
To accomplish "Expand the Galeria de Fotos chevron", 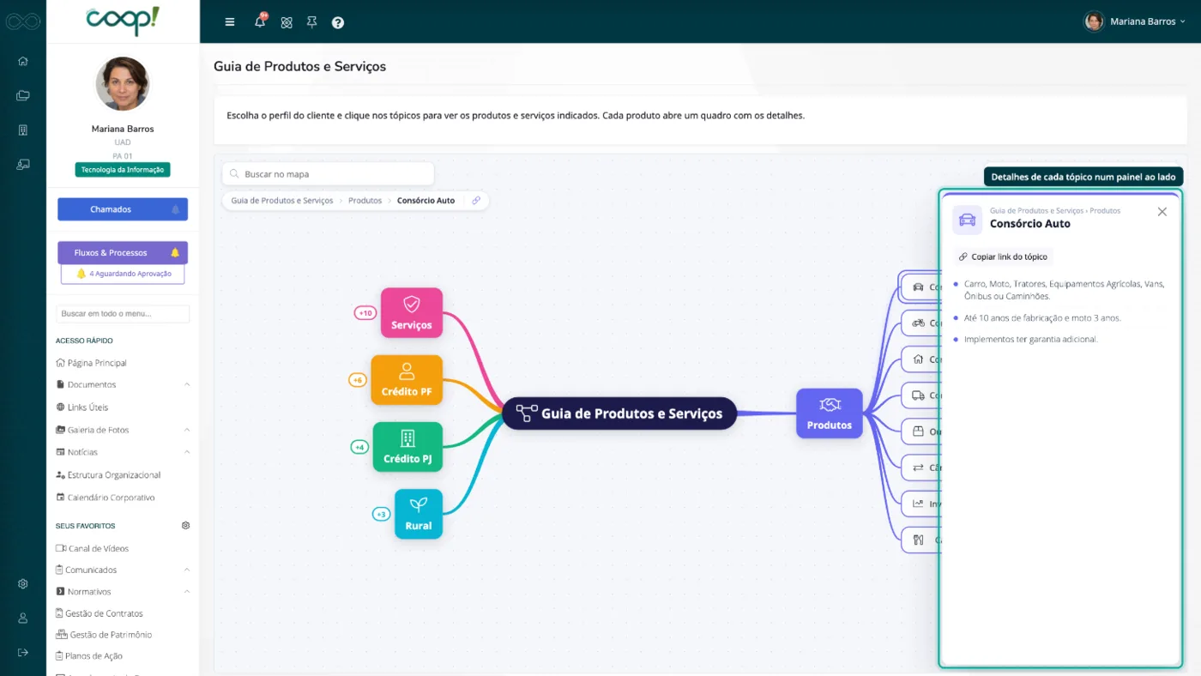I will [187, 430].
